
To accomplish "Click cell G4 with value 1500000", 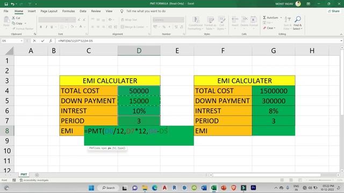I will click(x=274, y=91).
